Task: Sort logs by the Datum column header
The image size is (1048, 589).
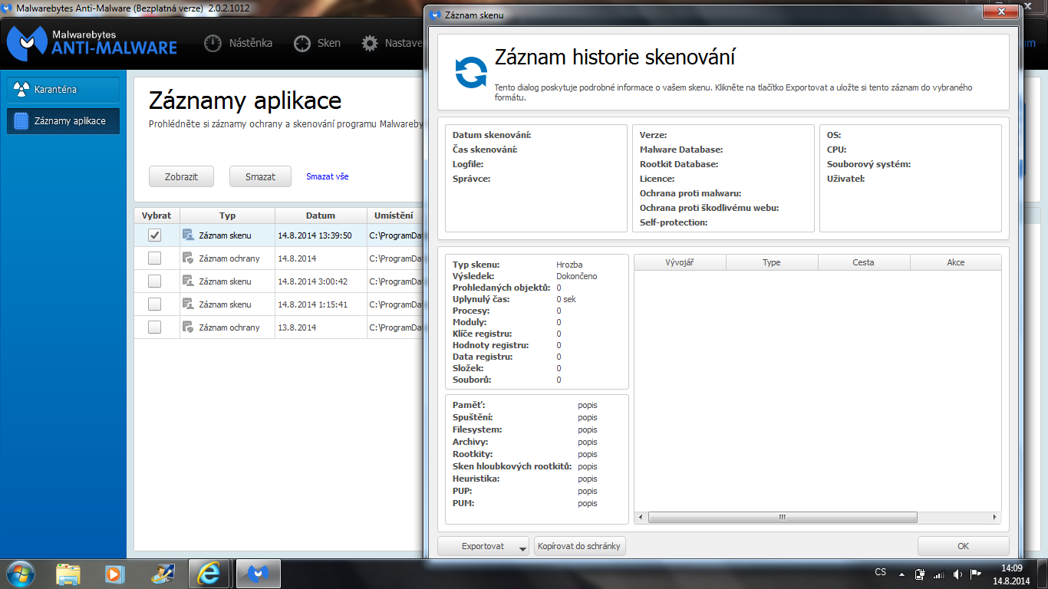Action: coord(321,216)
